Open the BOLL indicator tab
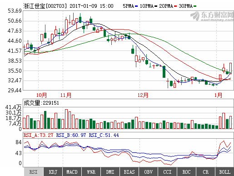This screenshot has height=176, width=234. click(224, 172)
